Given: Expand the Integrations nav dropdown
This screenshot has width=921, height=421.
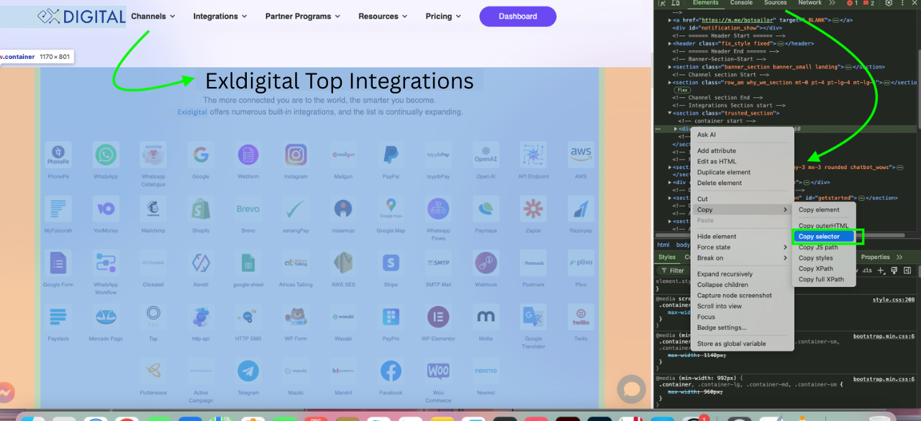Looking at the screenshot, I should tap(220, 16).
